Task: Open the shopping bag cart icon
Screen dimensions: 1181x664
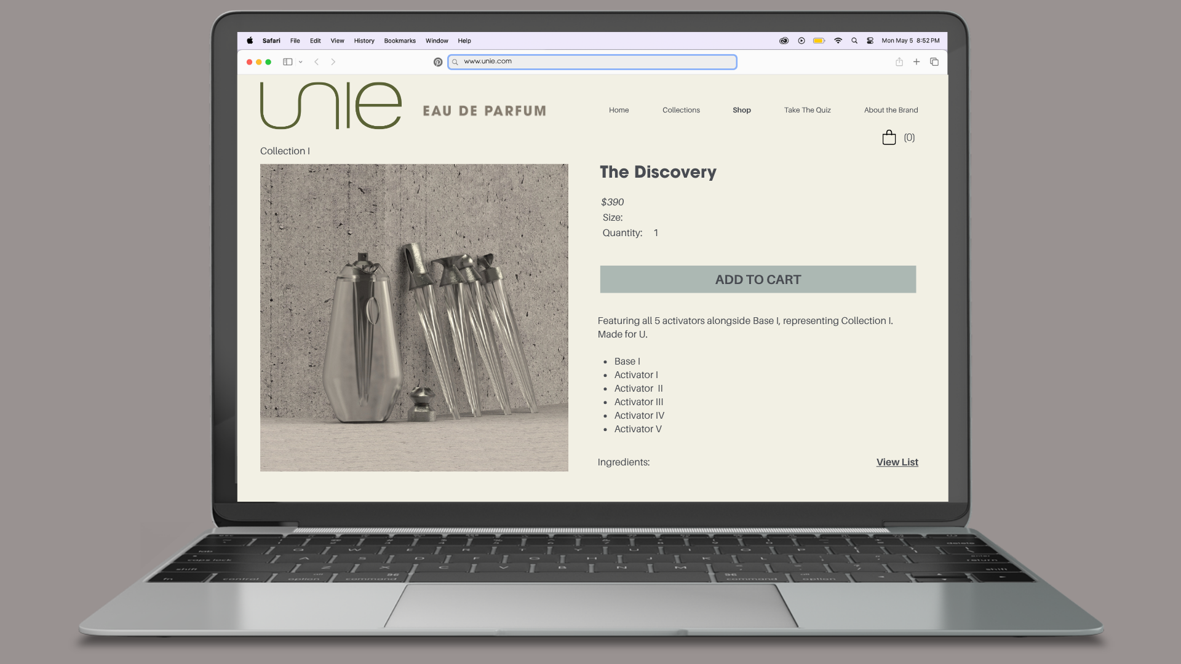Action: (889, 137)
